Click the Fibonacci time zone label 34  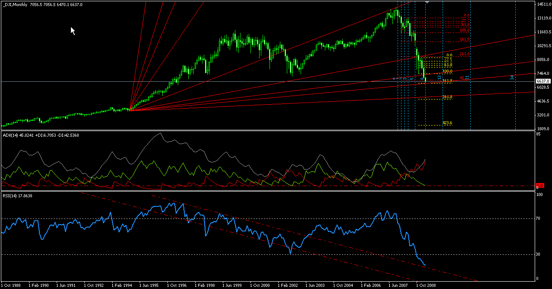512,78
